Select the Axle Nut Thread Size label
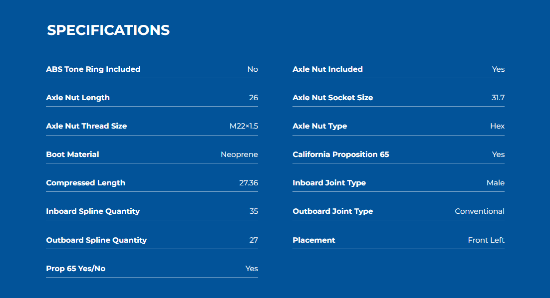 click(x=87, y=126)
